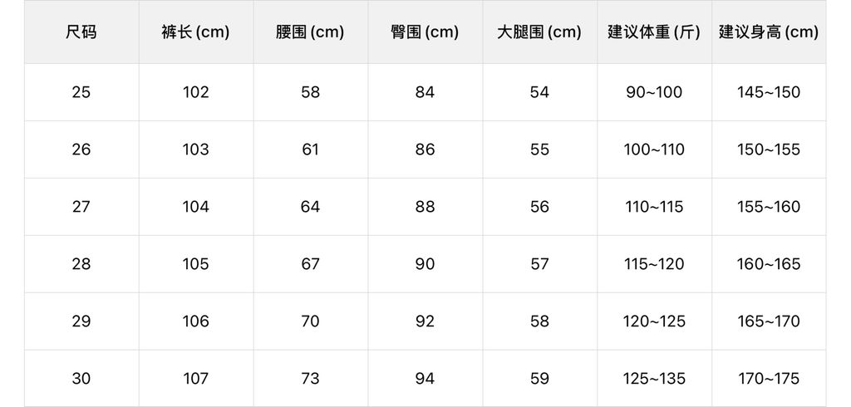Select the size 27 cell
The image size is (851, 407).
pos(81,207)
